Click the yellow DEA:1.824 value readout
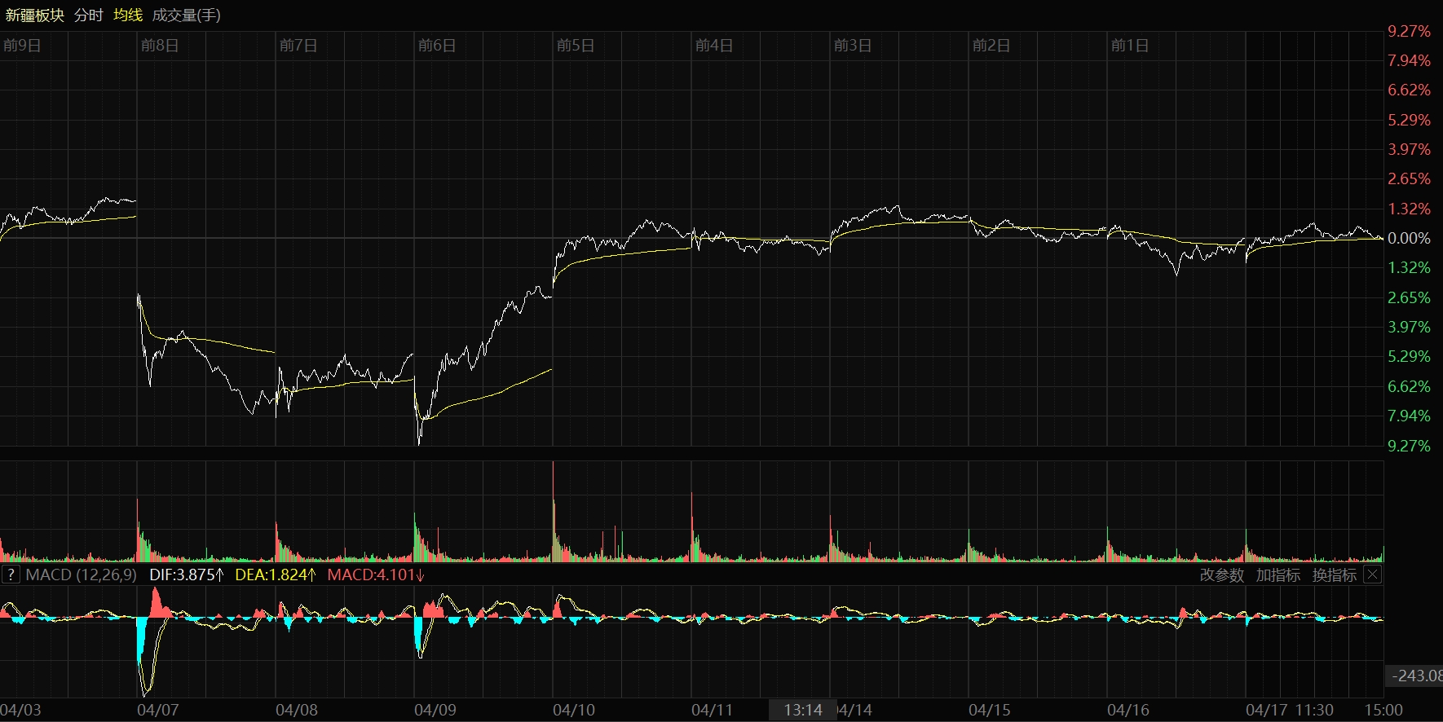Image resolution: width=1443 pixels, height=722 pixels. 275,575
